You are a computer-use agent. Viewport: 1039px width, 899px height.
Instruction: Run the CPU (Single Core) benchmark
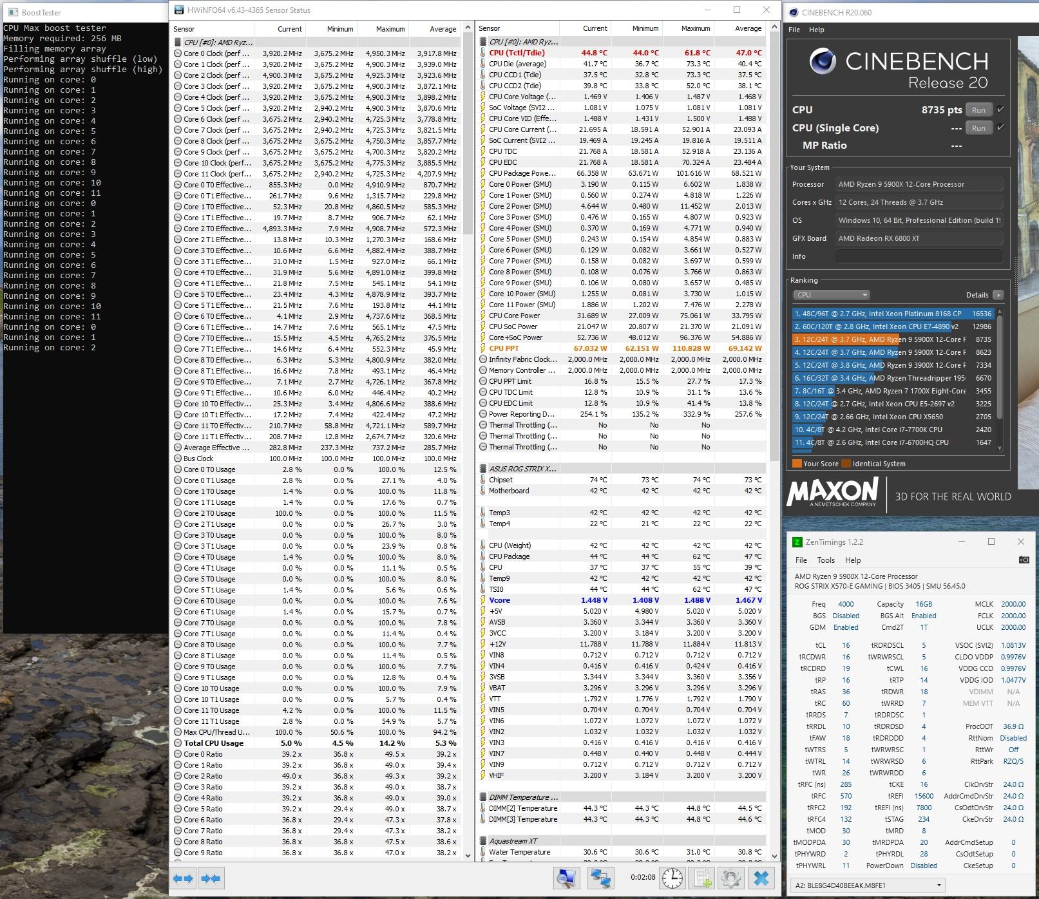click(x=978, y=128)
